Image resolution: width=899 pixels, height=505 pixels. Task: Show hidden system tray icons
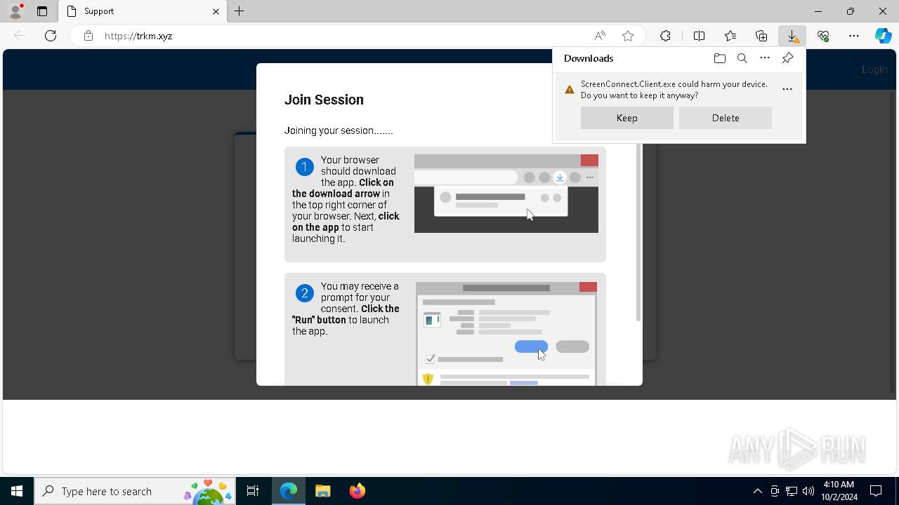tap(757, 491)
